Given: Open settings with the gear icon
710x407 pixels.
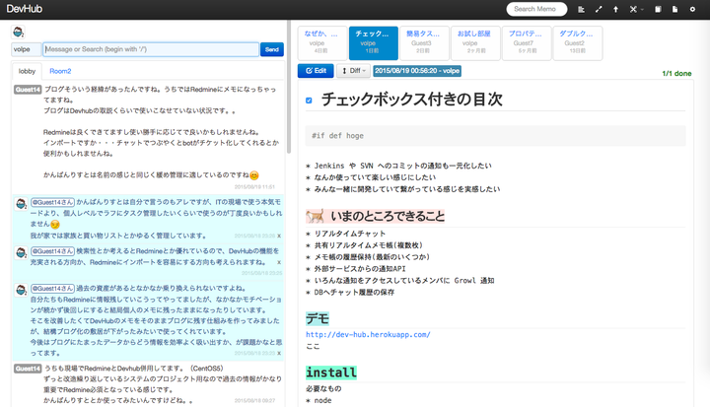Looking at the screenshot, I should (x=692, y=9).
